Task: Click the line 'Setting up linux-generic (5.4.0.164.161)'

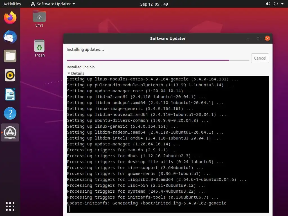Action: pos(122,126)
